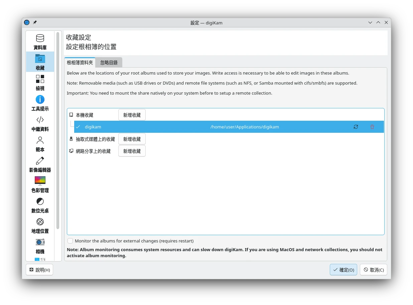Click the 本機收藏 local drive icon
Image resolution: width=413 pixels, height=305 pixels.
[x=71, y=115]
